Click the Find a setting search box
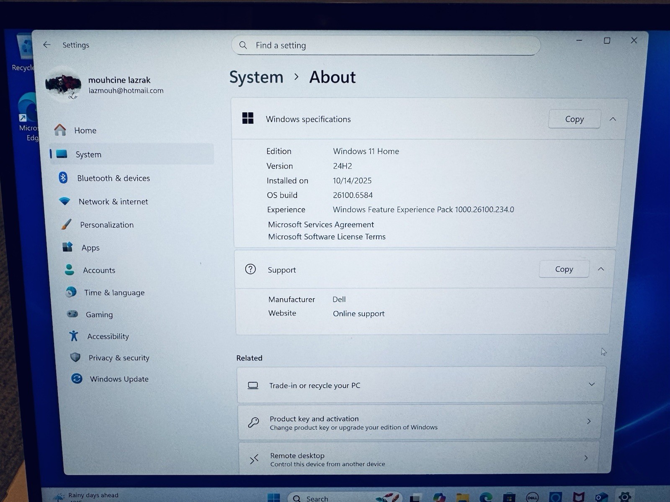670x502 pixels. tap(386, 45)
